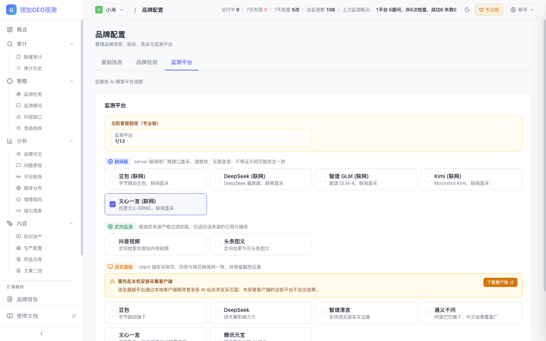This screenshot has width=546, height=341.
Task: Click the 专业版 plan button
Action: [489, 10]
